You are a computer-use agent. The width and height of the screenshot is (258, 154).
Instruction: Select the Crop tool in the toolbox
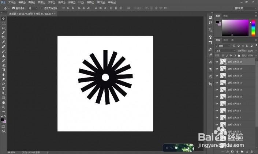(x=3, y=37)
